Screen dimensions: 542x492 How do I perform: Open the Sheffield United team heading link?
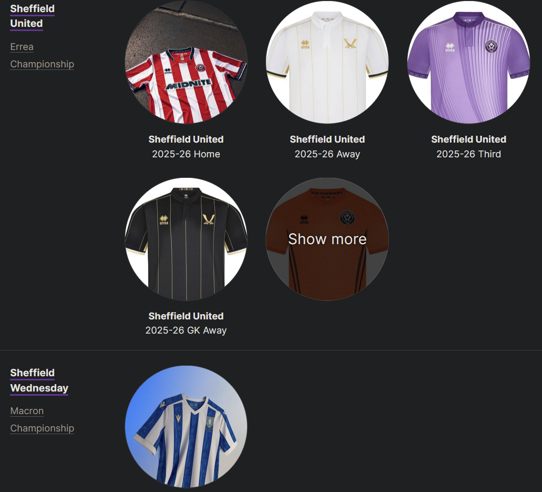pyautogui.click(x=32, y=16)
